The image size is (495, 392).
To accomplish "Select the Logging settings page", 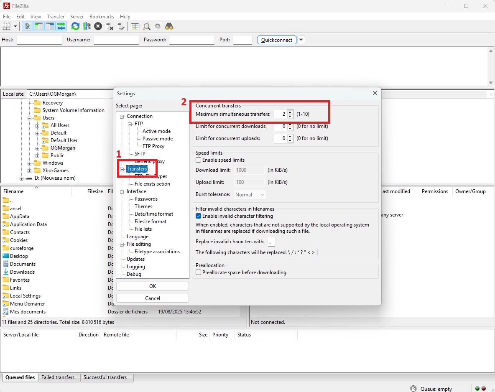I will point(136,267).
